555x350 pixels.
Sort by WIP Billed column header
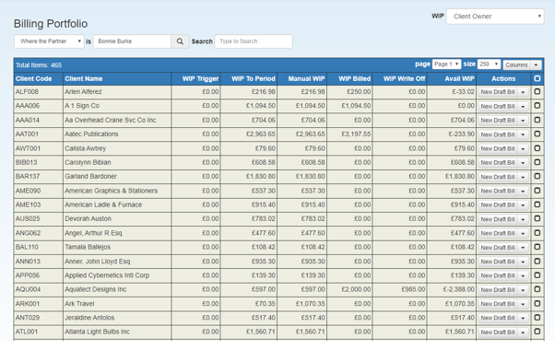(x=354, y=78)
